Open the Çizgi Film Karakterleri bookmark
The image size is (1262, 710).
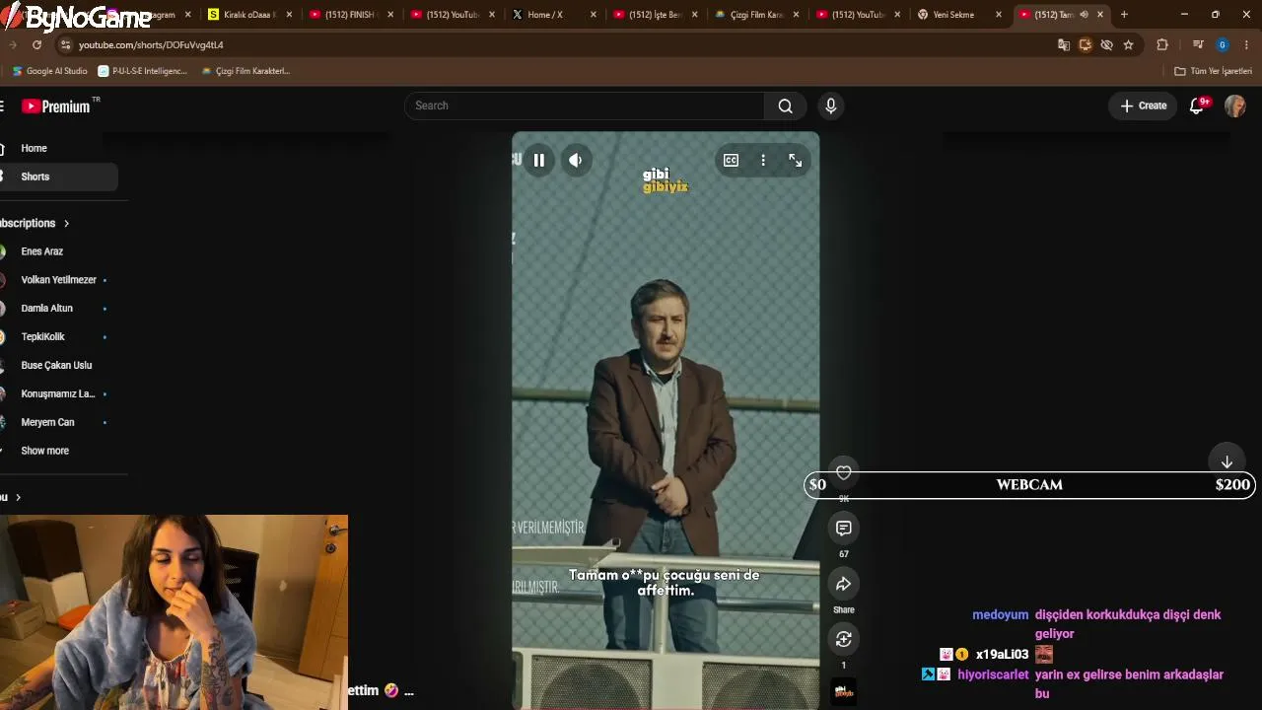coord(245,71)
